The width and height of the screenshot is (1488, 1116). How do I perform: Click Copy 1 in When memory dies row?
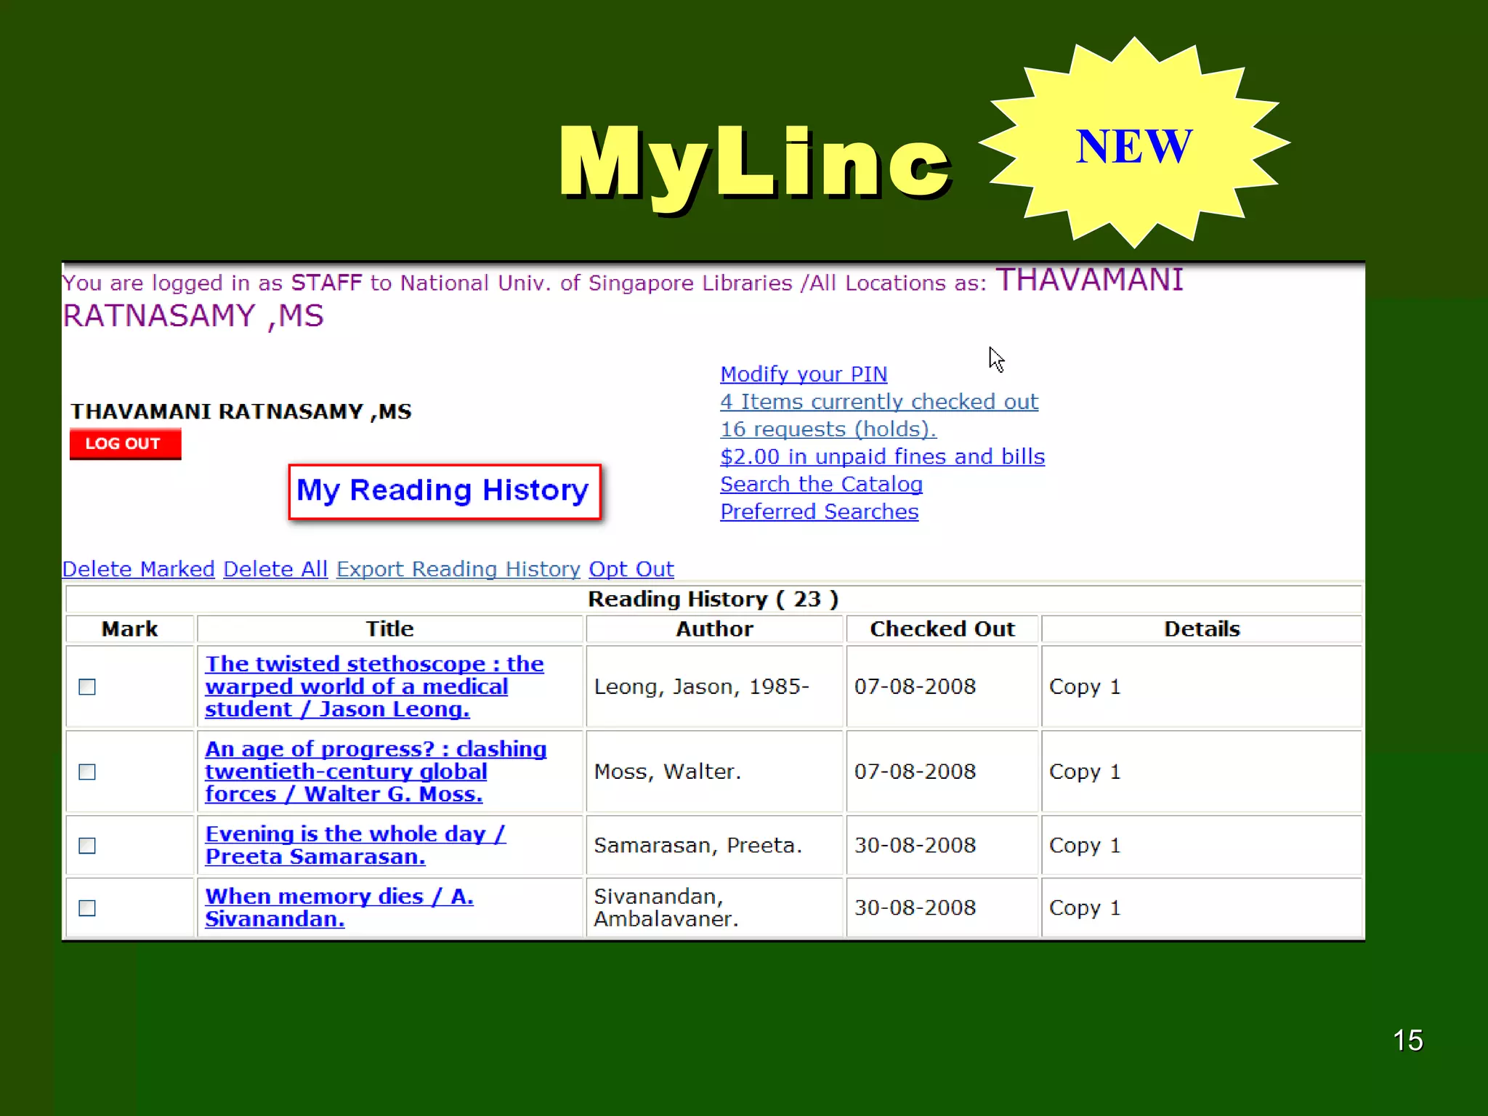tap(1085, 908)
